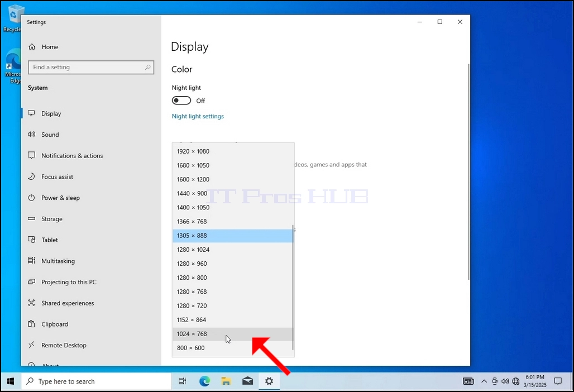This screenshot has height=392, width=574.
Task: Click the resolution list scrollbar
Action: [293, 288]
